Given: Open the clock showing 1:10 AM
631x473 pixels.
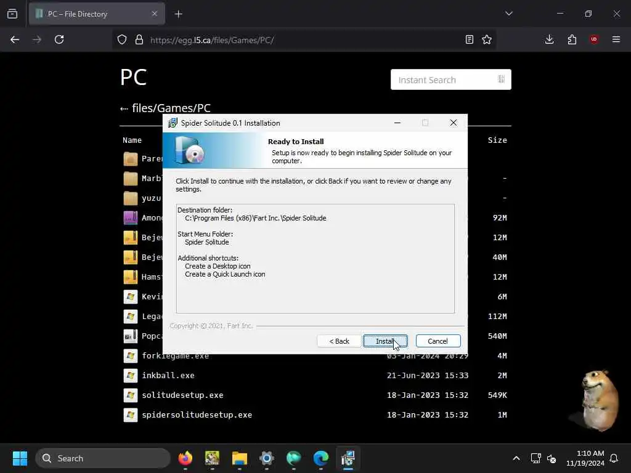Looking at the screenshot, I should click(x=585, y=458).
